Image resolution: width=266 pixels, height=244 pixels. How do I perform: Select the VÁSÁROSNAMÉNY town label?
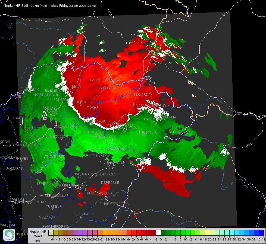click(x=151, y=105)
